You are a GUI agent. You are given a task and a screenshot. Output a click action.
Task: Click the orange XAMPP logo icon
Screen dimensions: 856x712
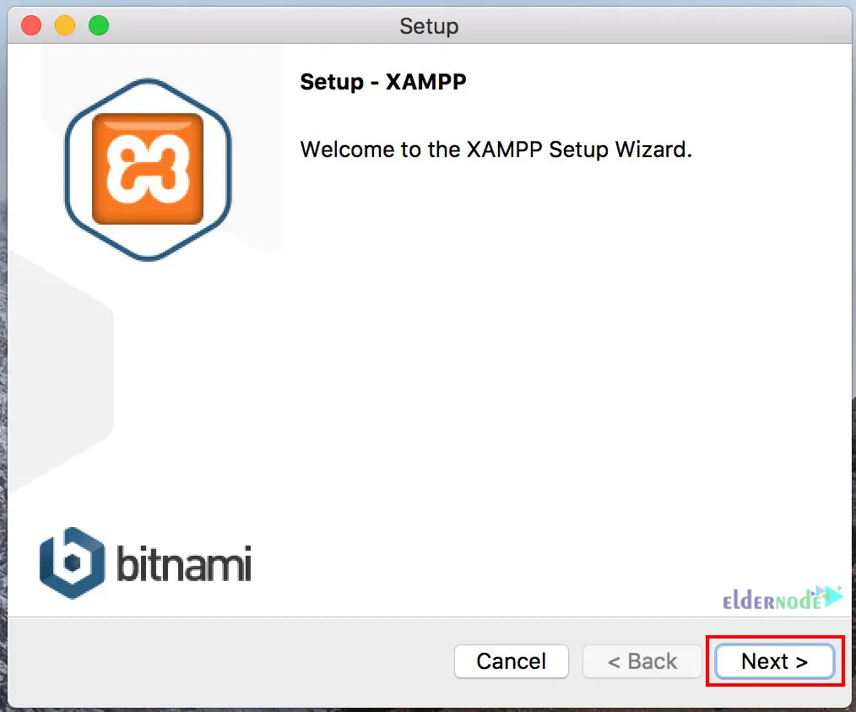148,169
